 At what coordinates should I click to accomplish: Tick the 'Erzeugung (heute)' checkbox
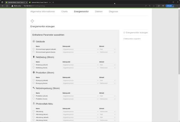pos(34,83)
